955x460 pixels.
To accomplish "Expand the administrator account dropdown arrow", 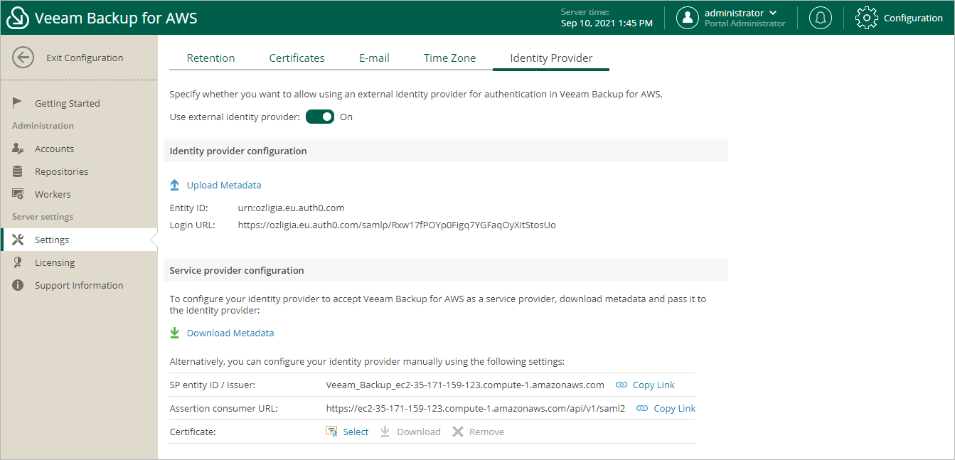I will coord(773,13).
